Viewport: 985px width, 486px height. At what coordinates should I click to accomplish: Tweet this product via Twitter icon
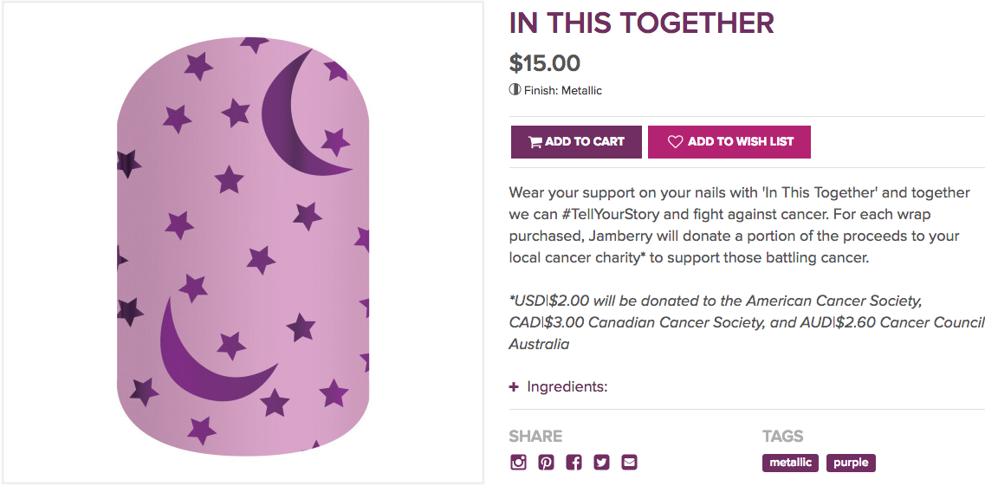(602, 463)
